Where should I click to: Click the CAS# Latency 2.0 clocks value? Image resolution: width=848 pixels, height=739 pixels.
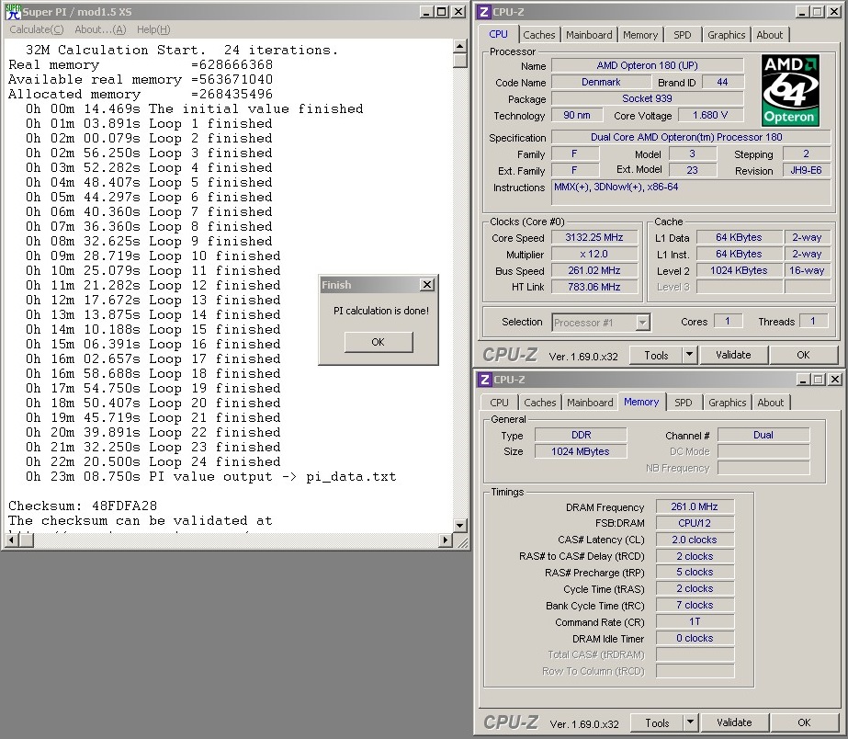(695, 540)
